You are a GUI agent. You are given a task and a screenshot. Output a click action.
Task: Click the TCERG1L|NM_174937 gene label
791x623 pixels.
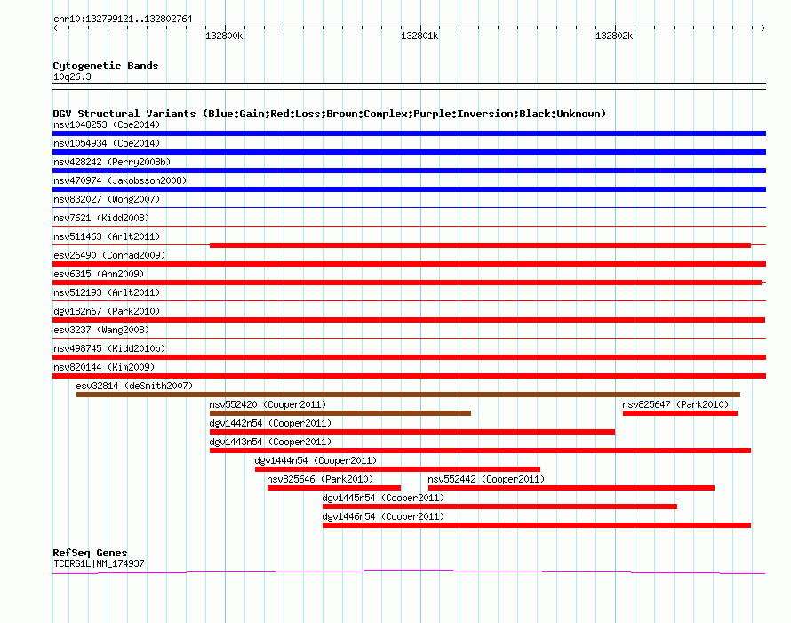99,564
